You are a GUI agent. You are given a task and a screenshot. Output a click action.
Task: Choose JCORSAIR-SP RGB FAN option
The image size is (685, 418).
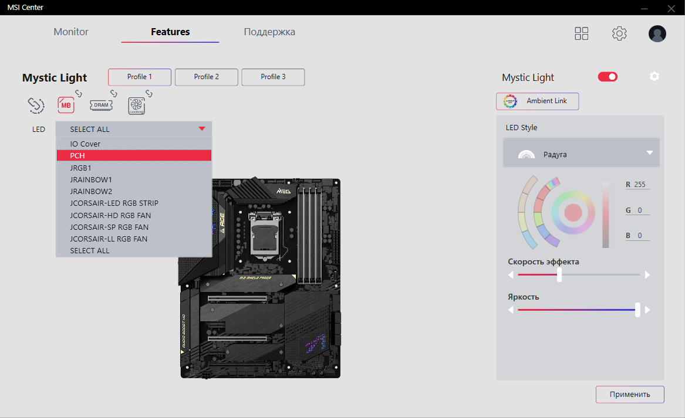click(x=134, y=227)
